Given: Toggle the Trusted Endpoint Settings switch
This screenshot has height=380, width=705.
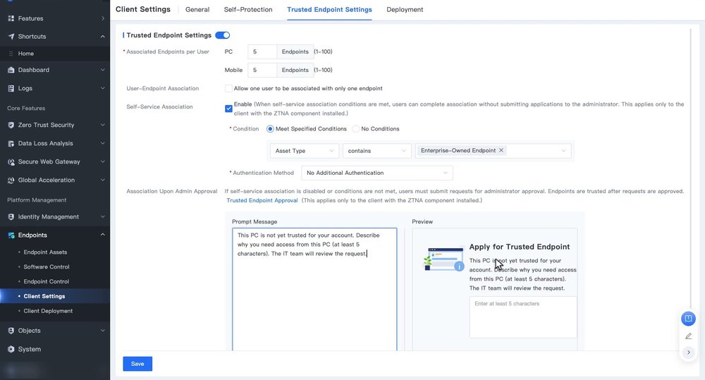Looking at the screenshot, I should point(223,35).
